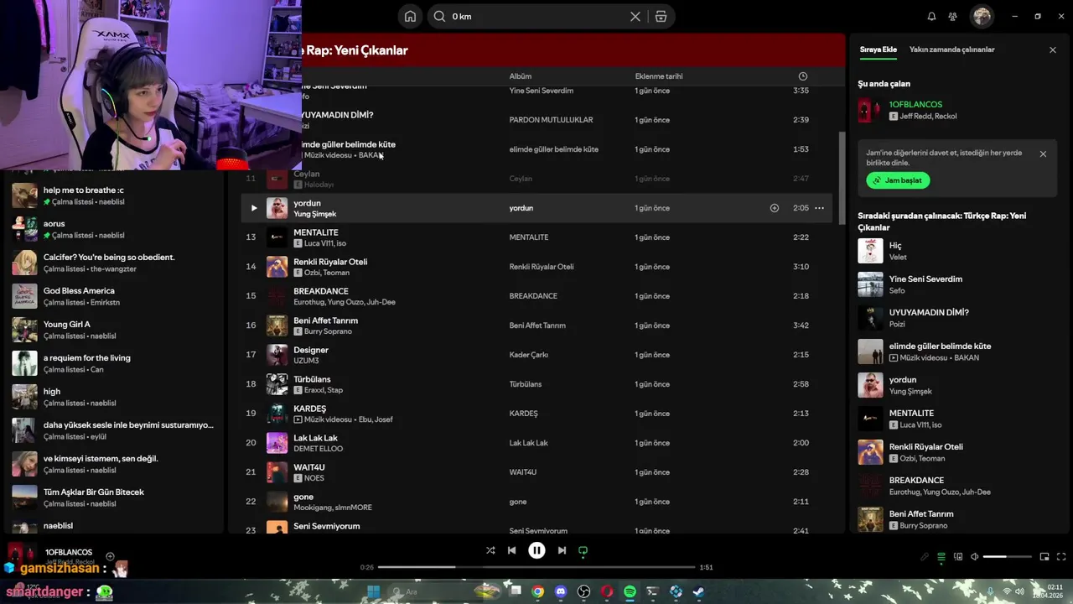Open God Bless America playlist
Viewport: 1073px width, 604px height.
tap(113, 296)
